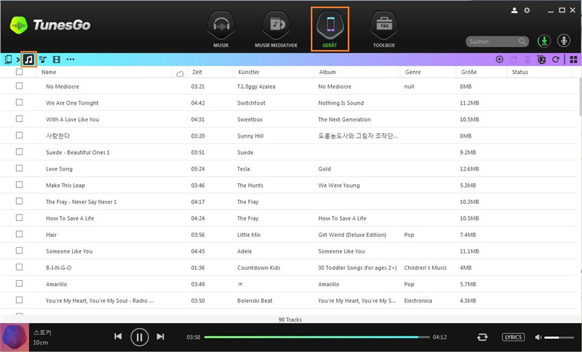Sort by the Künstler column header
This screenshot has height=352, width=582.
(x=249, y=72)
